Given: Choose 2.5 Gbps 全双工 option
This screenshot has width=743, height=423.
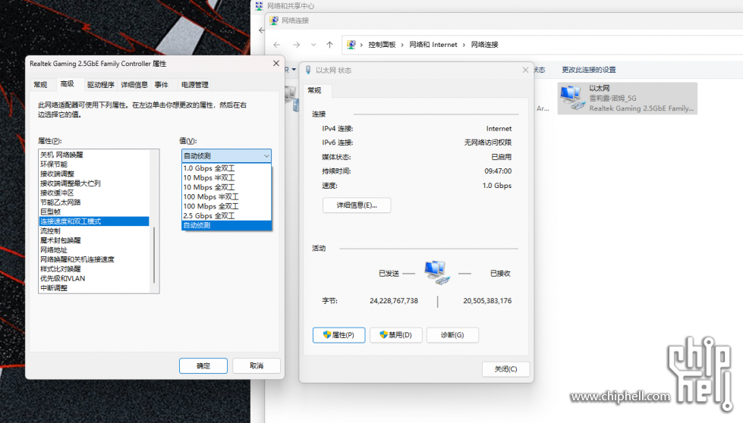Looking at the screenshot, I should [226, 215].
